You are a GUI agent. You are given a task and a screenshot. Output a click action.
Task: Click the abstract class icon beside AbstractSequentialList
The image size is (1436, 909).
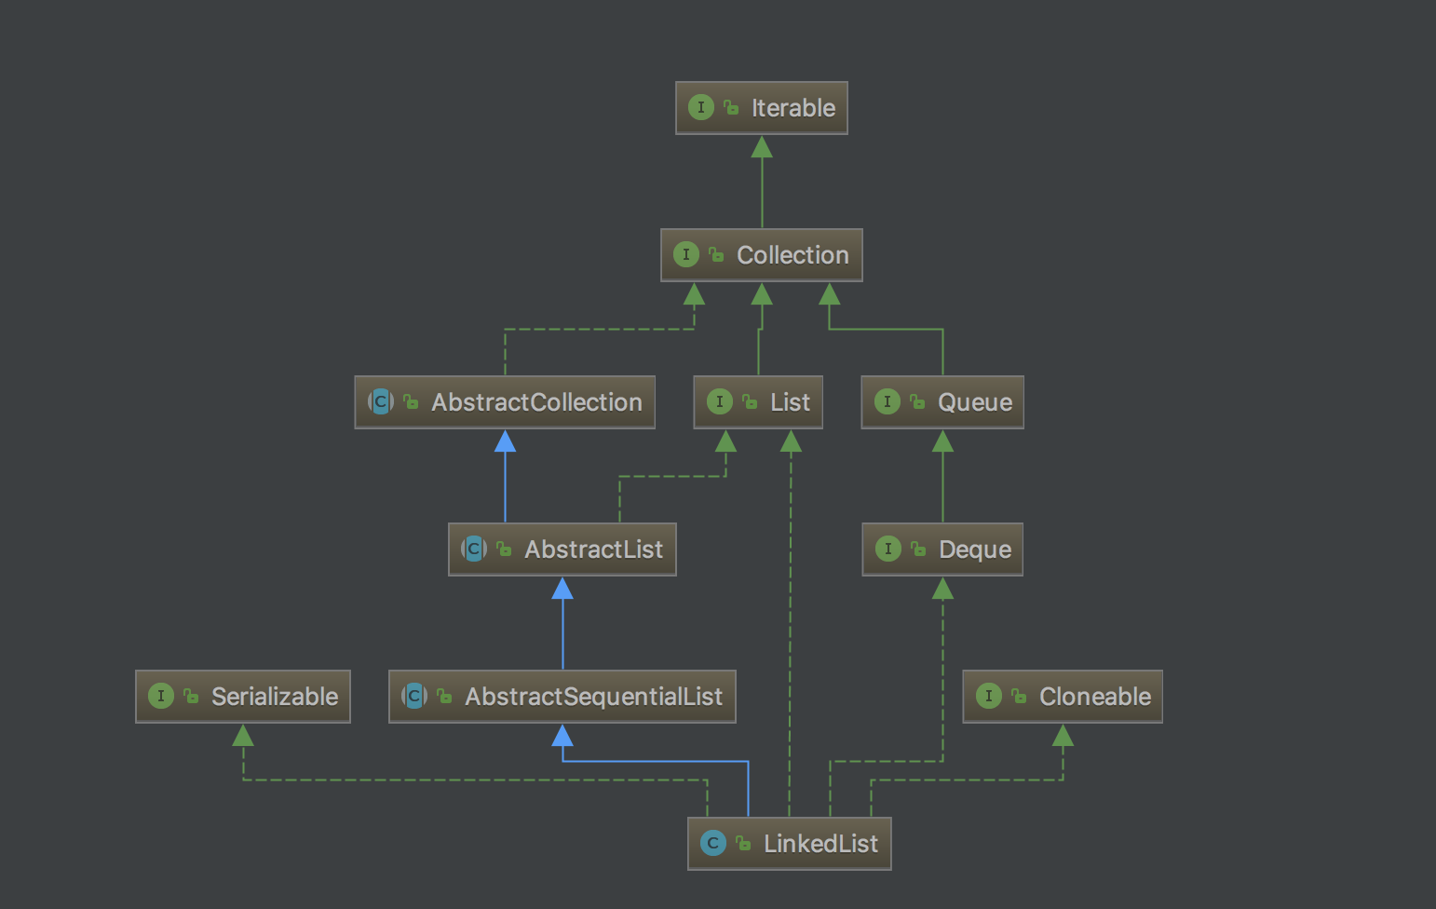pyautogui.click(x=414, y=697)
